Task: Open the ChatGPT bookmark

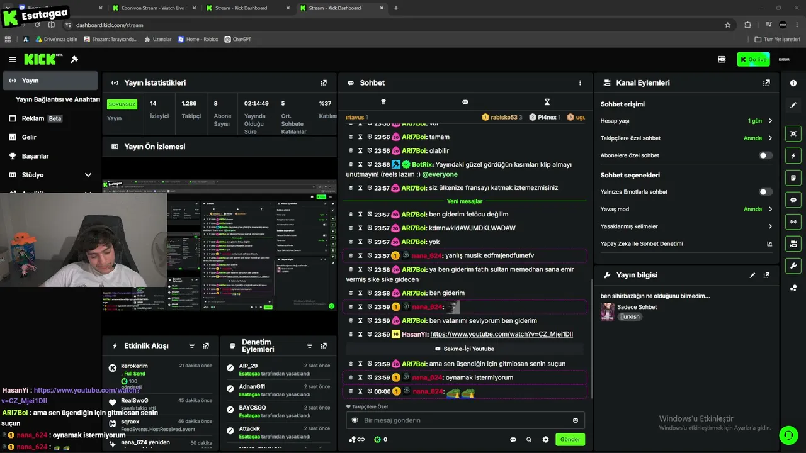Action: pyautogui.click(x=238, y=39)
